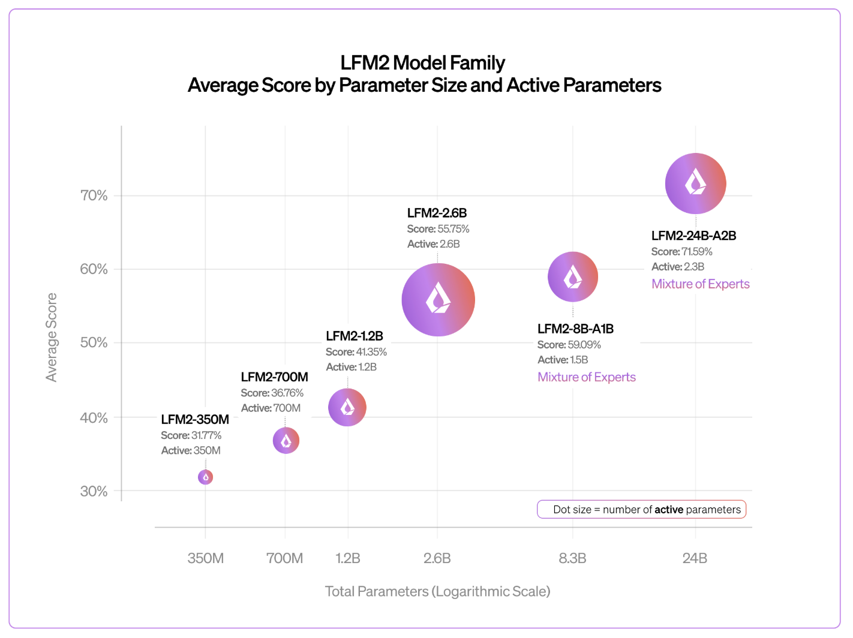Select the LFM2-700M data point bubble
Image resolution: width=853 pixels, height=638 pixels.
click(x=286, y=441)
